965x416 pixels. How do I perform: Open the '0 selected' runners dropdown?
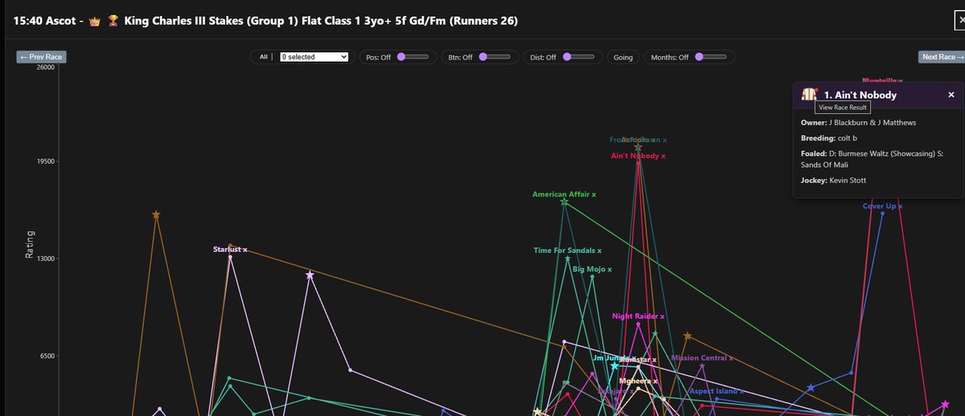(x=314, y=57)
